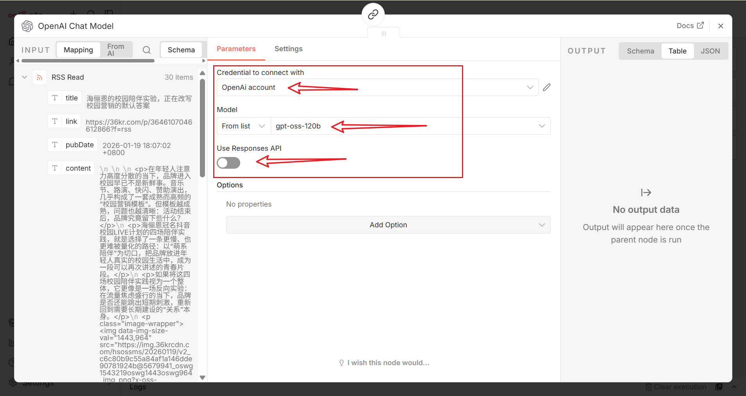Click the drag handle below the link icon
The height and width of the screenshot is (396, 746).
pyautogui.click(x=383, y=34)
